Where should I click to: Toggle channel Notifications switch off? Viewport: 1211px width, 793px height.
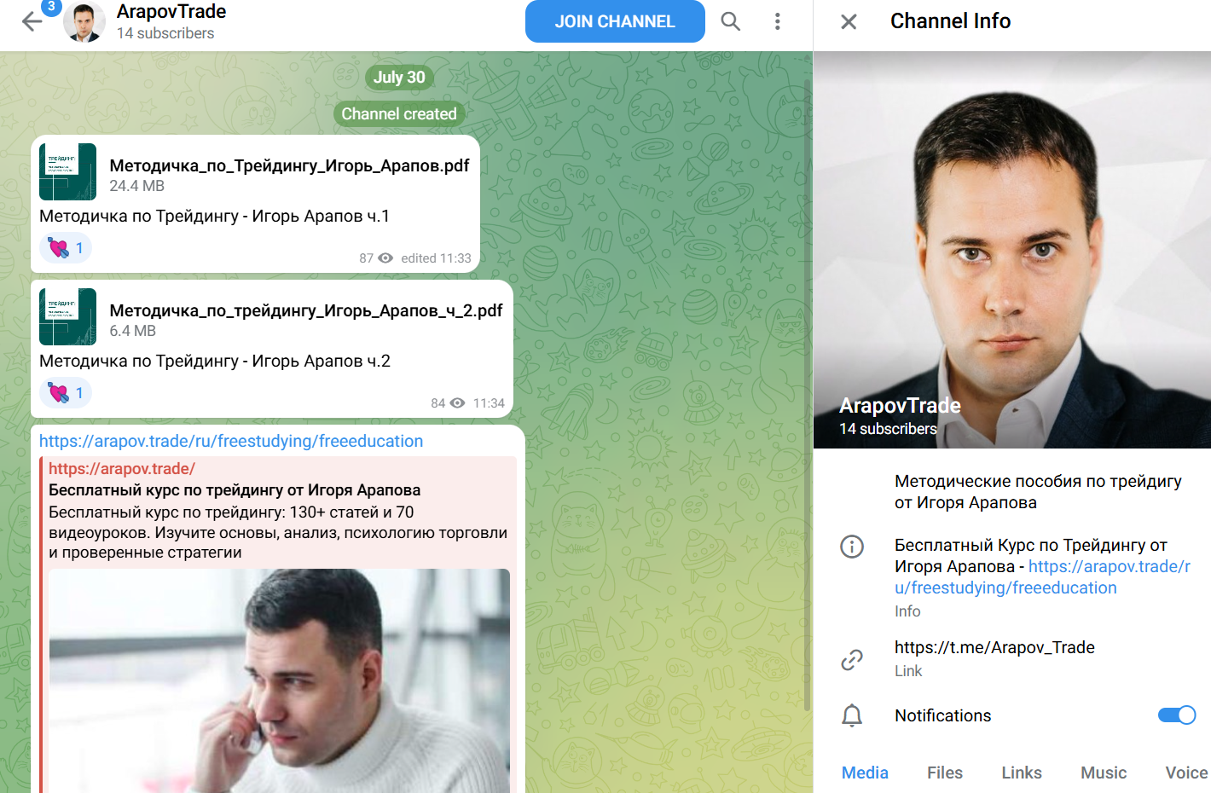click(1176, 715)
